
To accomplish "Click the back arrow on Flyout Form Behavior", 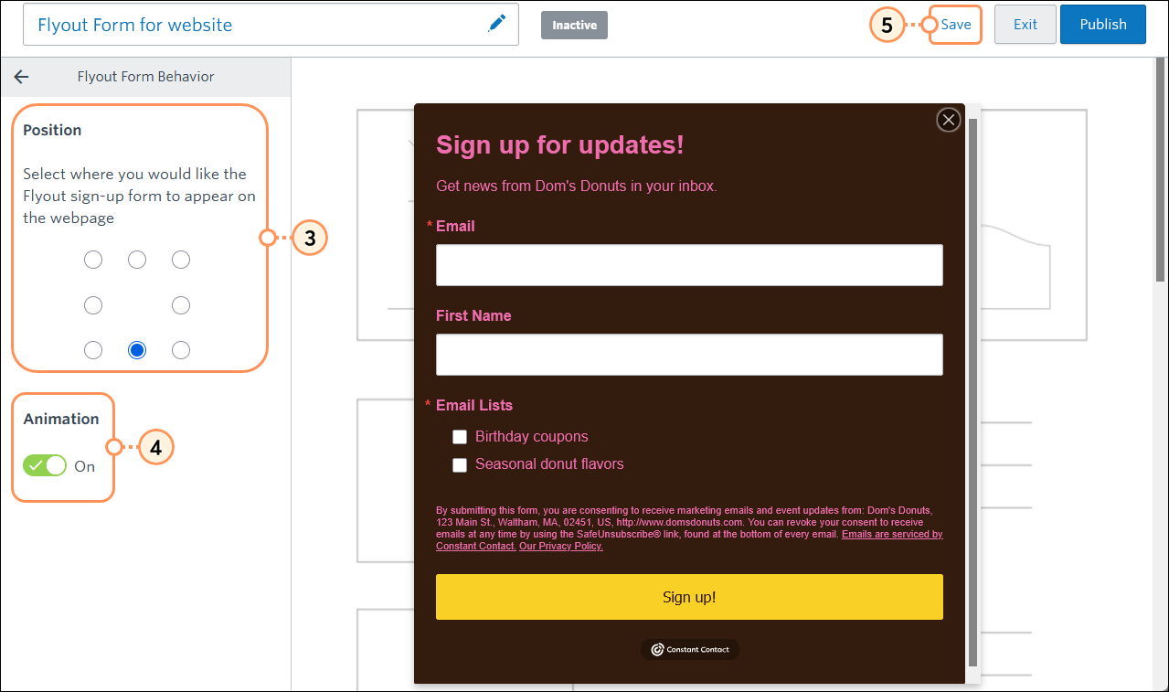I will click(21, 77).
